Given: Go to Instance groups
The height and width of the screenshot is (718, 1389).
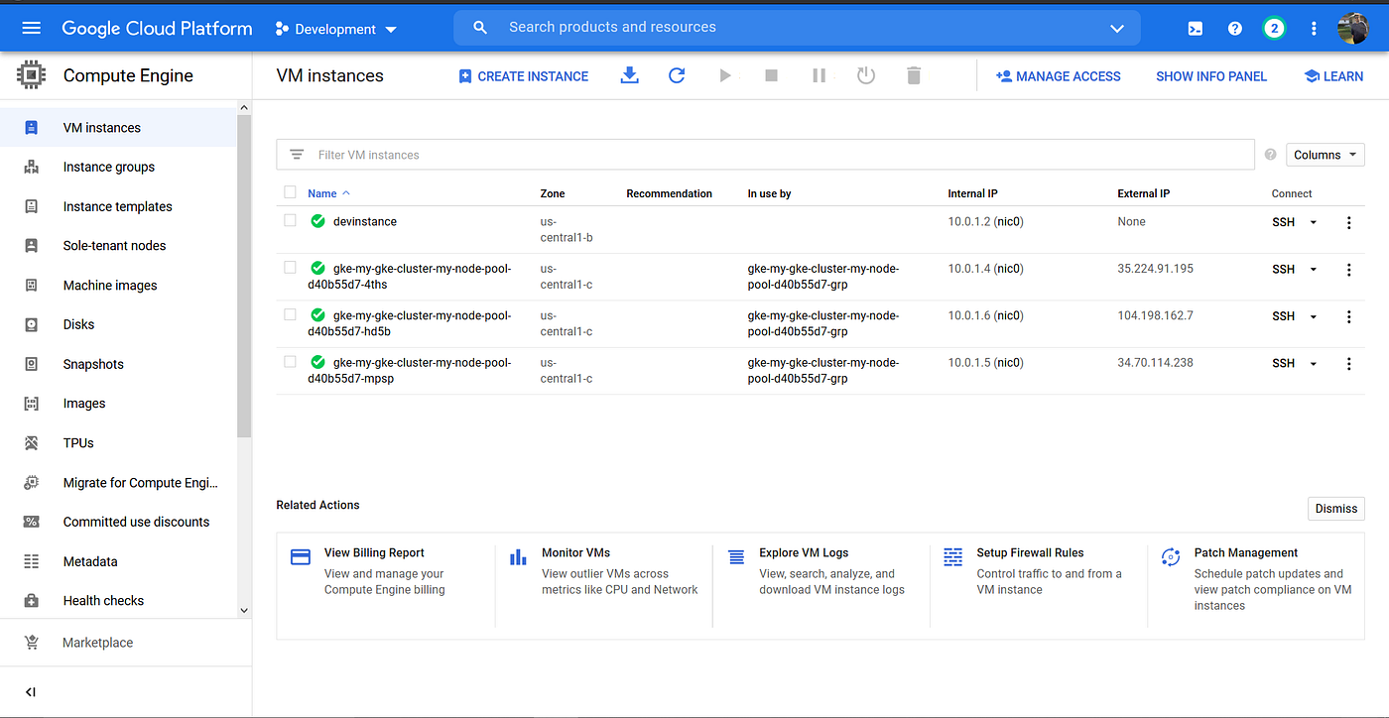Looking at the screenshot, I should click(x=119, y=167).
